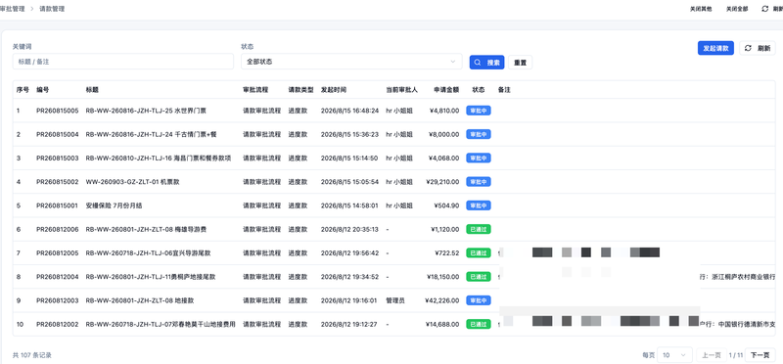Click amount ¥504.90
The height and width of the screenshot is (364, 783).
pos(446,205)
